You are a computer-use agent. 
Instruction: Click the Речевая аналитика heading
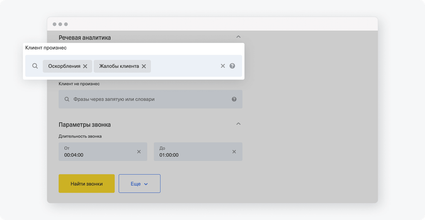85,38
